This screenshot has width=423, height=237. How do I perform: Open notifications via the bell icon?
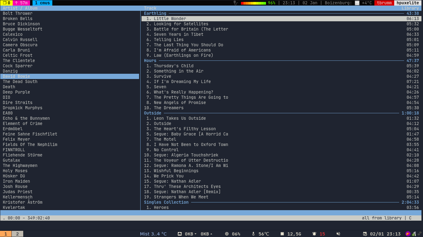[x=314, y=234]
